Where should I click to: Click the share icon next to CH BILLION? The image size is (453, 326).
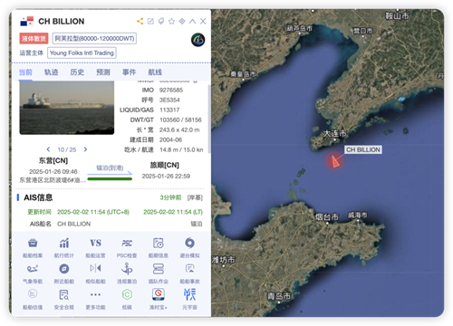pos(140,21)
